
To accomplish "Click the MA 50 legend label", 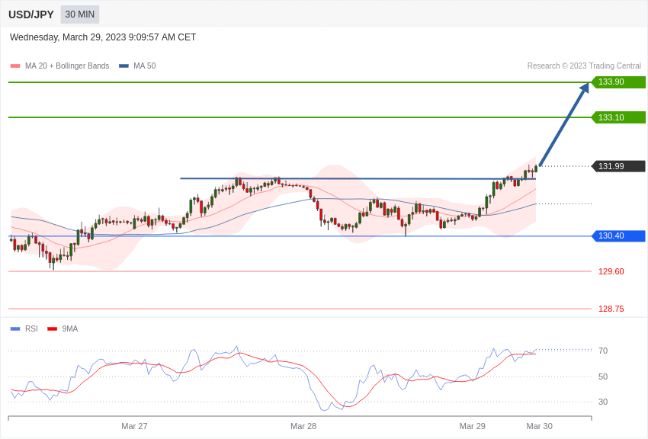I will [x=145, y=66].
